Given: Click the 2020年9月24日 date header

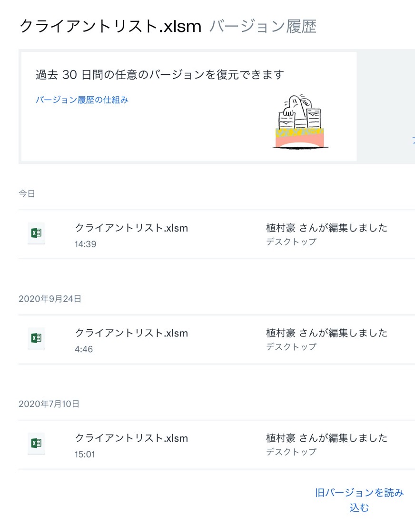Looking at the screenshot, I should pos(50,299).
